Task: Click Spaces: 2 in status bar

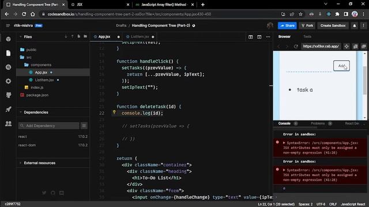Action: [x=305, y=204]
